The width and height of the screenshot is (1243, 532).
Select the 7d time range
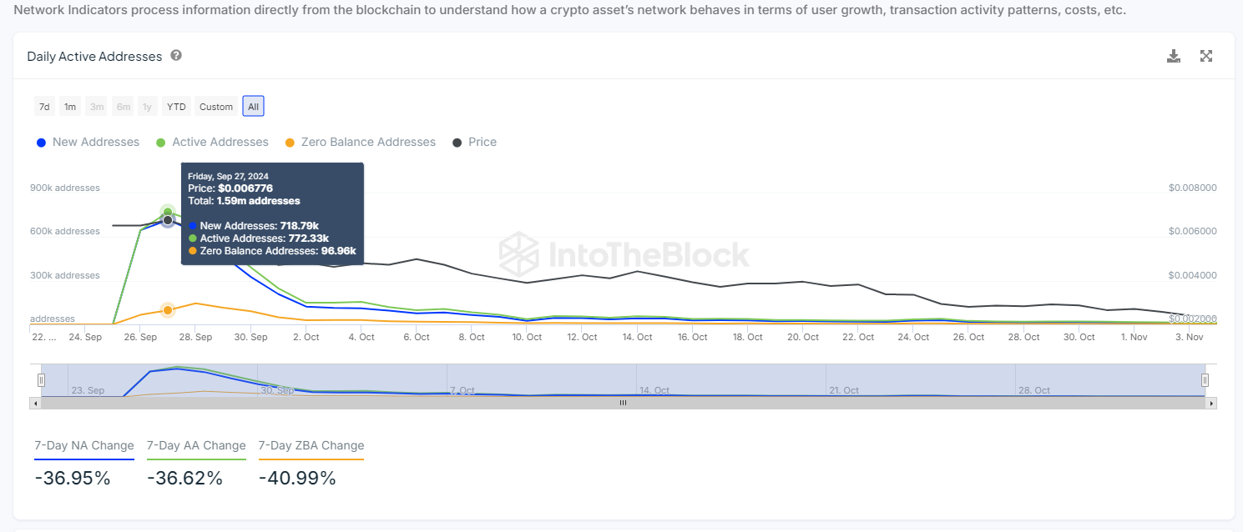(44, 107)
